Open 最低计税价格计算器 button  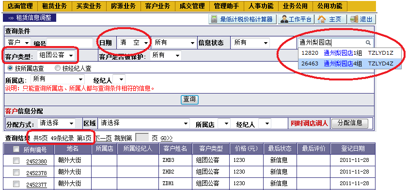coord(242,19)
